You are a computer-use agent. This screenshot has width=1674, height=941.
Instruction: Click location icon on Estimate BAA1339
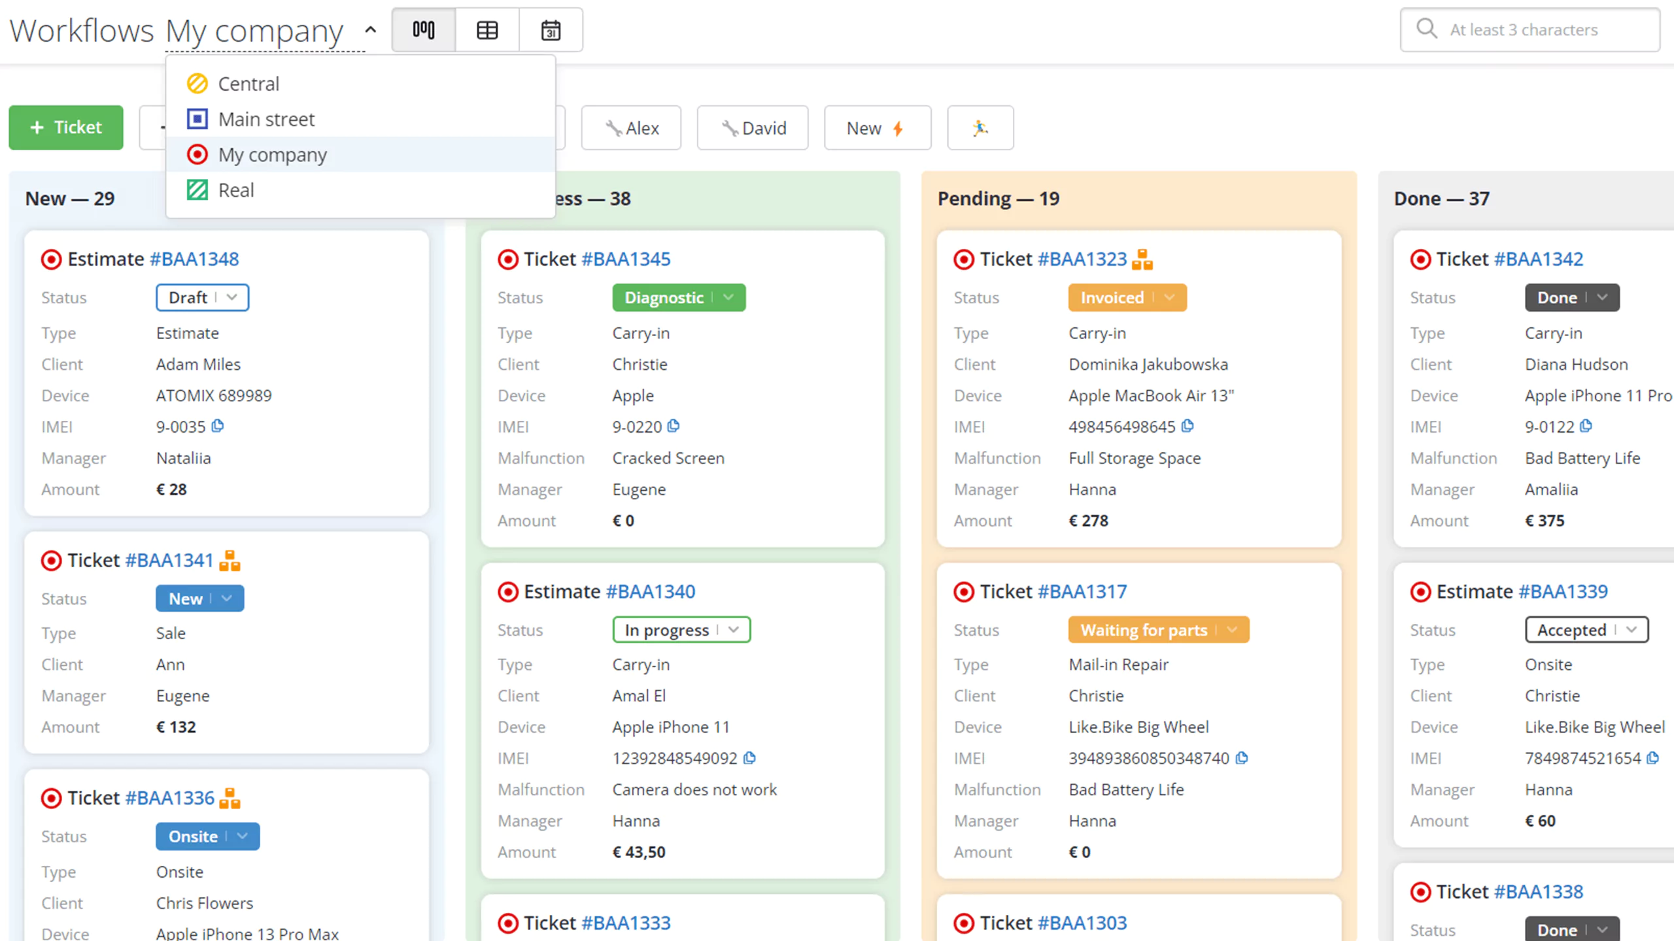click(x=1420, y=592)
